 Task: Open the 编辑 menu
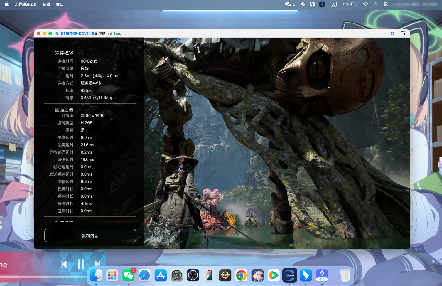(46, 4)
